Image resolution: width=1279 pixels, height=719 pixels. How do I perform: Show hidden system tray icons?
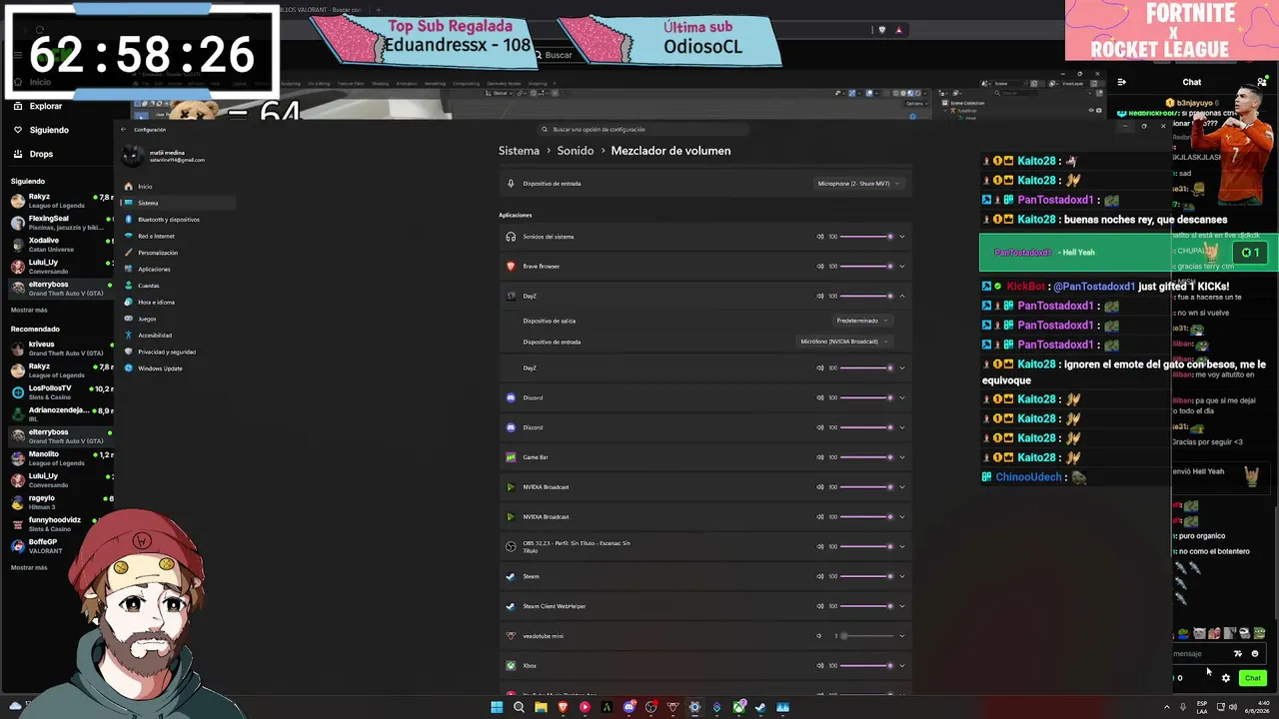1166,707
